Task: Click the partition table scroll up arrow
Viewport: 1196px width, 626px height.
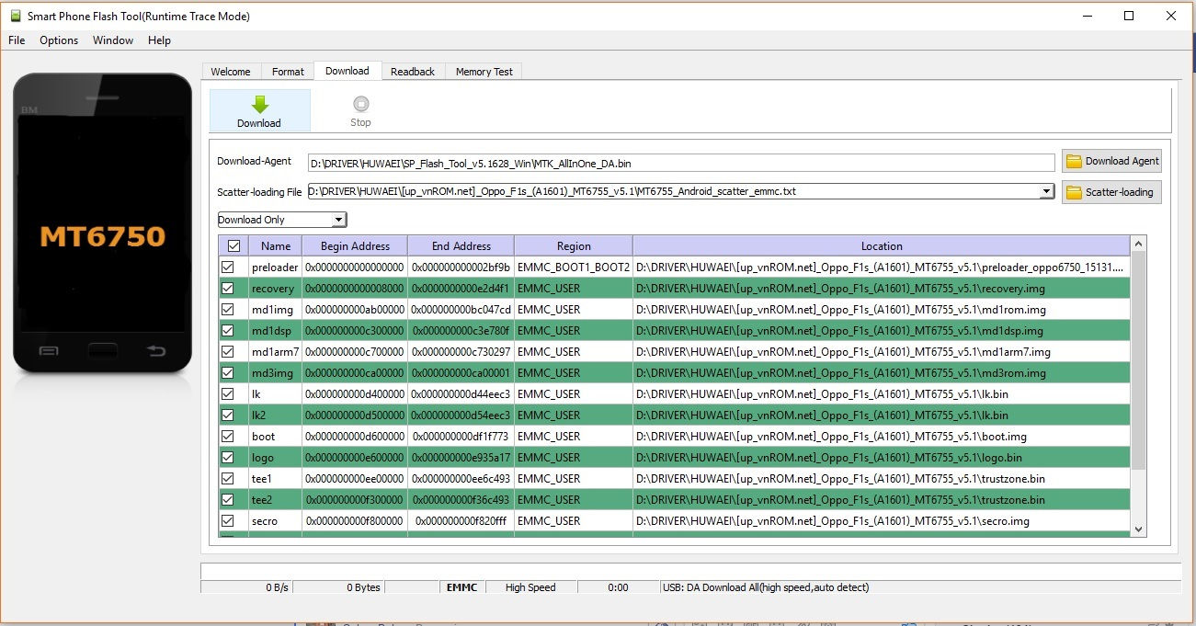Action: [x=1140, y=244]
